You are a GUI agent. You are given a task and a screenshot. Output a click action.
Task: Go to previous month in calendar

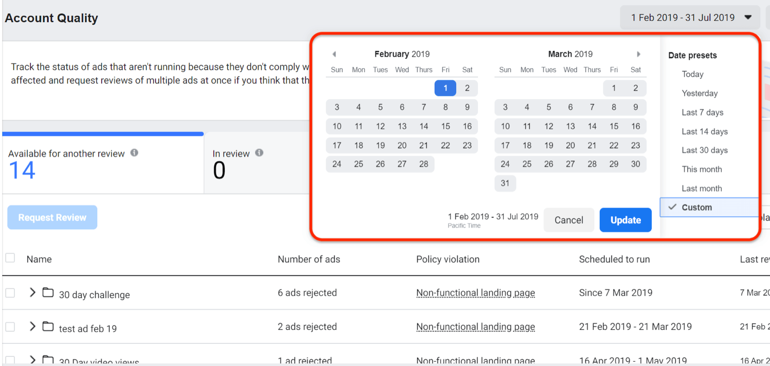click(x=334, y=54)
